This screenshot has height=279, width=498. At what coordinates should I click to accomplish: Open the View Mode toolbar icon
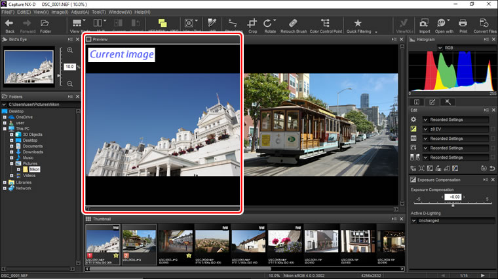(77, 23)
